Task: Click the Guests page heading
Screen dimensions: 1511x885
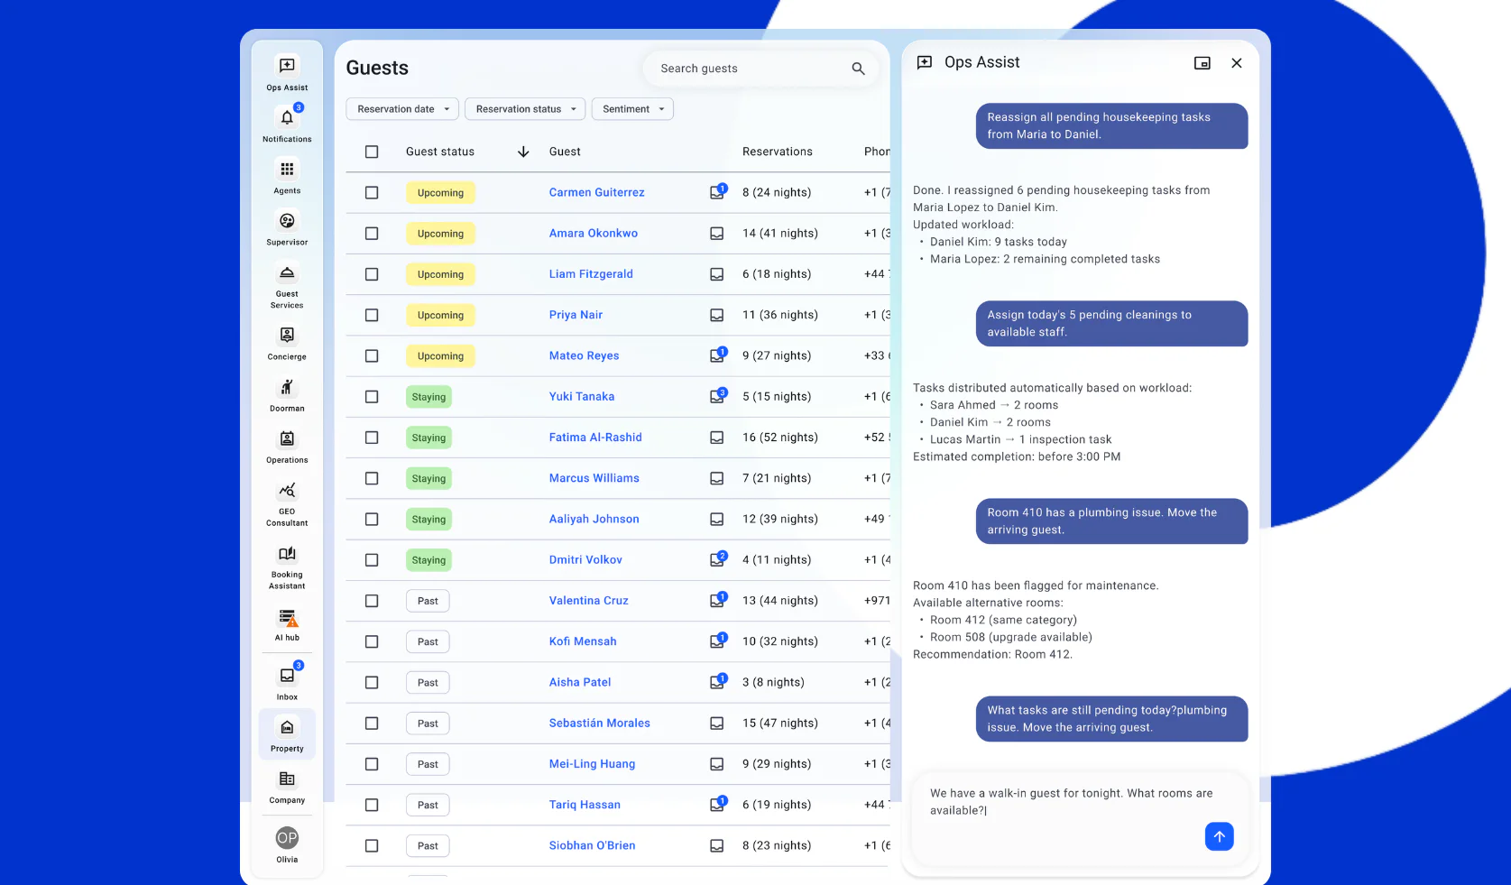Action: (x=377, y=69)
